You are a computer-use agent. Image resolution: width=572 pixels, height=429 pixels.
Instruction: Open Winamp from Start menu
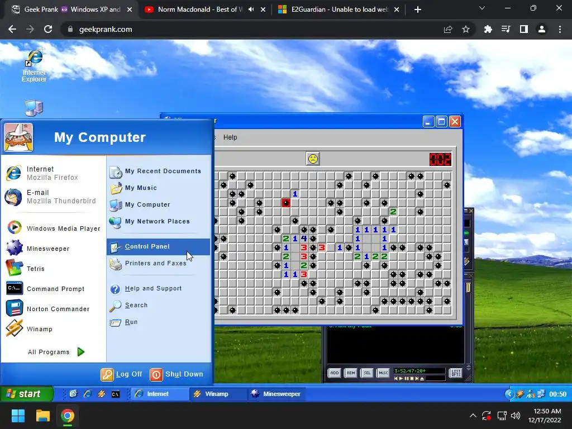pyautogui.click(x=53, y=328)
